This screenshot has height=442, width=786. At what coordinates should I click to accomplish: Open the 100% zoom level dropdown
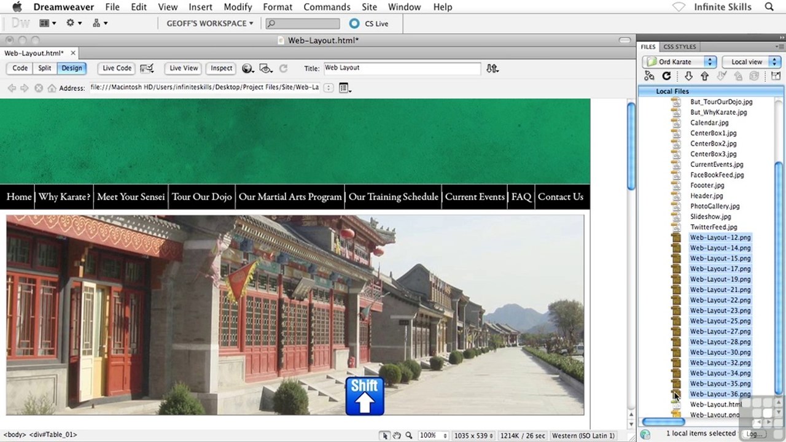[434, 435]
